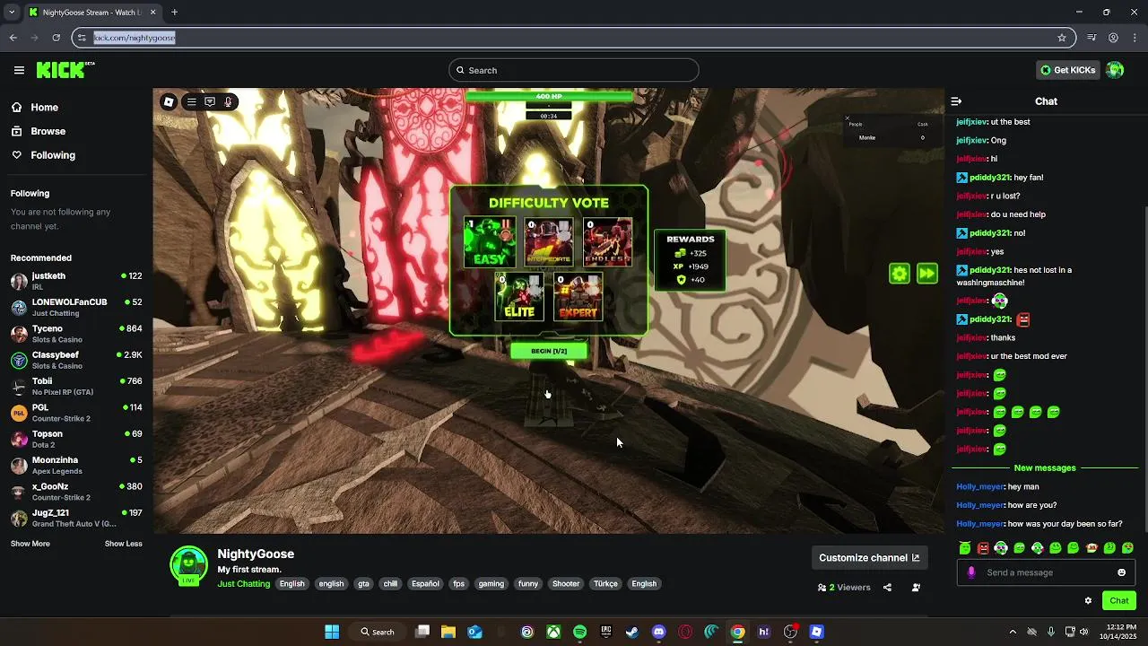Click pdiddy321 username saying hey fan!
The width and height of the screenshot is (1148, 646).
pyautogui.click(x=990, y=178)
